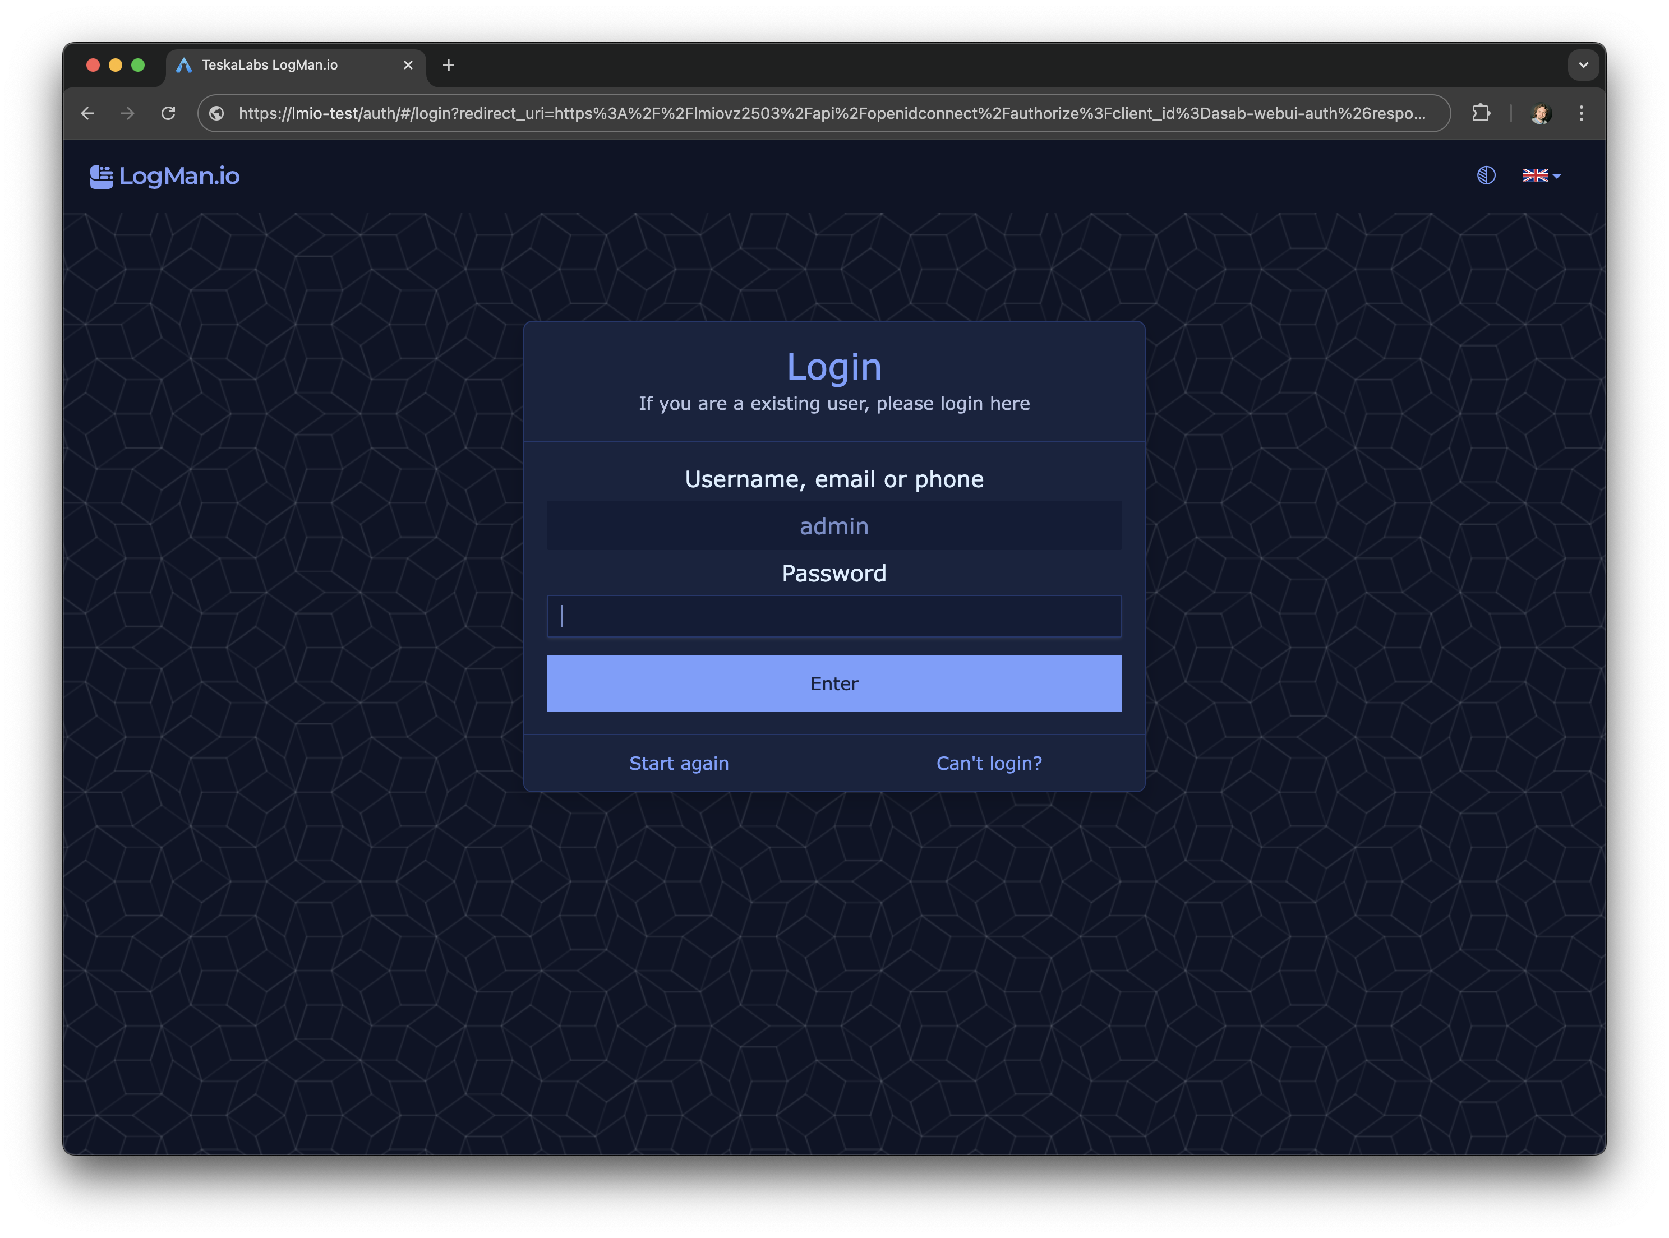Expand the tab search chevron
Viewport: 1669px width, 1238px height.
pos(1583,65)
